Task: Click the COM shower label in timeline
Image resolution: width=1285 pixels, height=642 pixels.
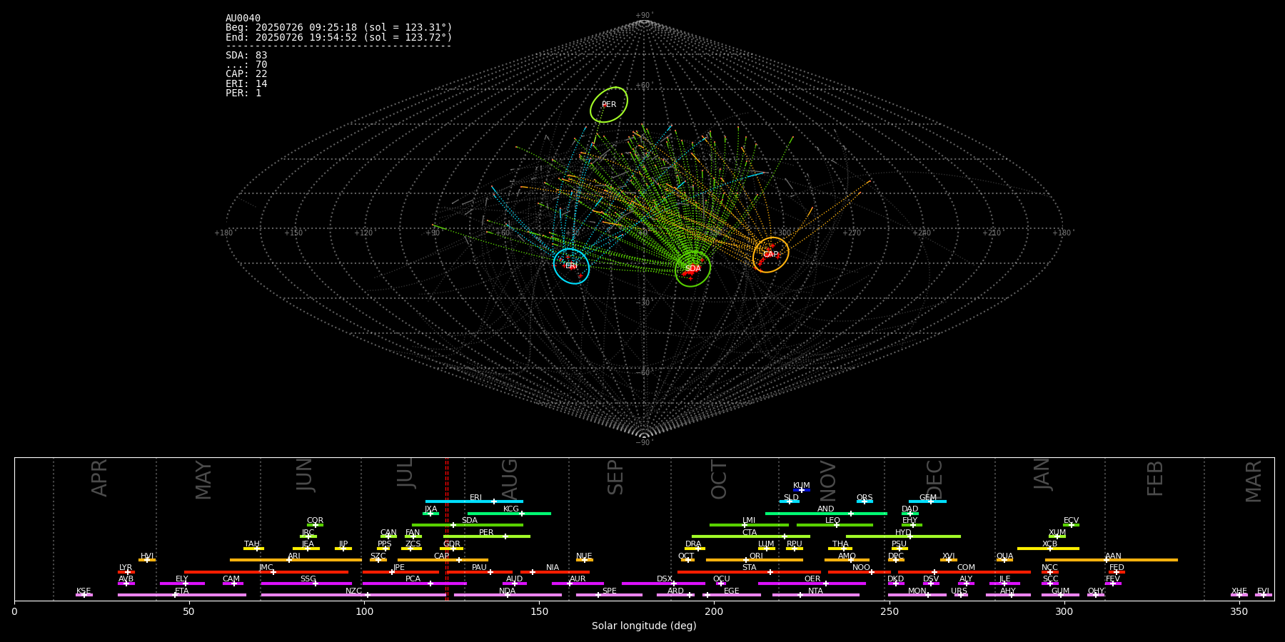Action: coord(966,568)
